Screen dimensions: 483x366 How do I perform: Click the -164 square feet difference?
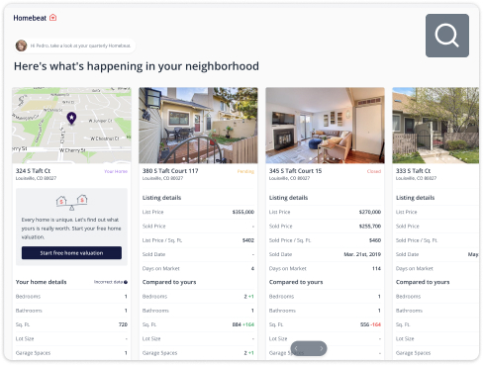click(375, 324)
